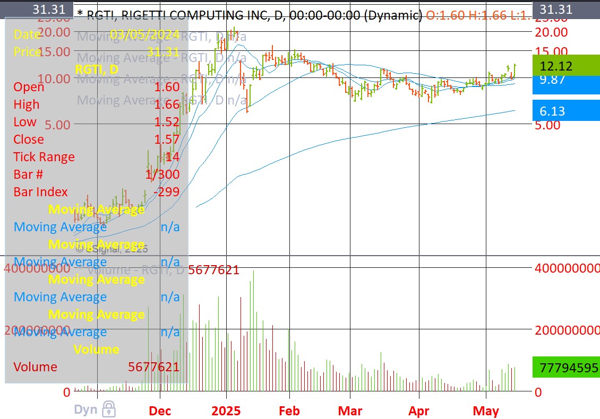Image resolution: width=600 pixels, height=419 pixels.
Task: Select the Price 31.31 row in data window
Action: (x=97, y=51)
